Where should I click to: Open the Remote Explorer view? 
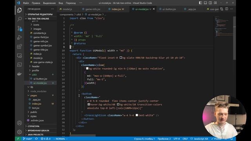(19, 56)
